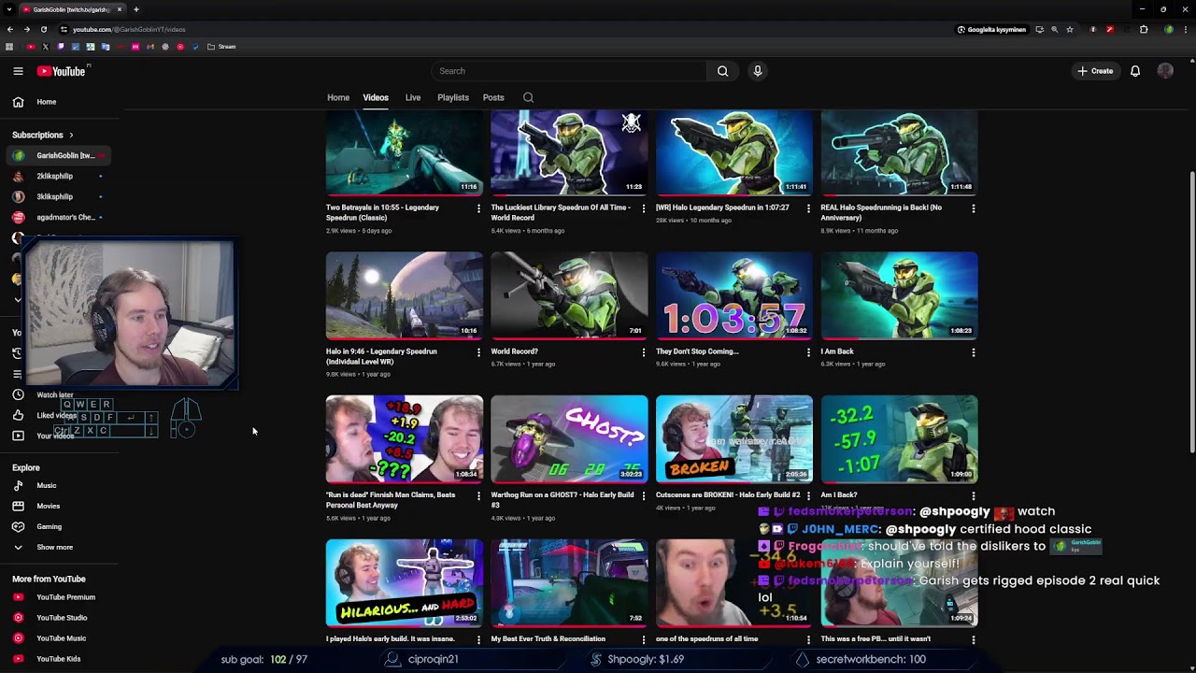This screenshot has height=673, width=1196.
Task: Open the YouTube hamburger guide menu
Action: (18, 71)
